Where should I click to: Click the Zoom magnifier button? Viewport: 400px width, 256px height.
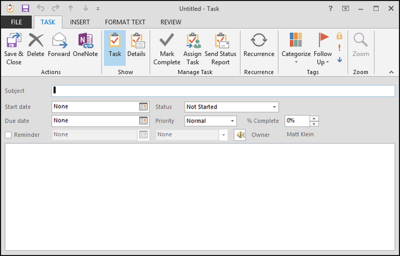pos(360,45)
